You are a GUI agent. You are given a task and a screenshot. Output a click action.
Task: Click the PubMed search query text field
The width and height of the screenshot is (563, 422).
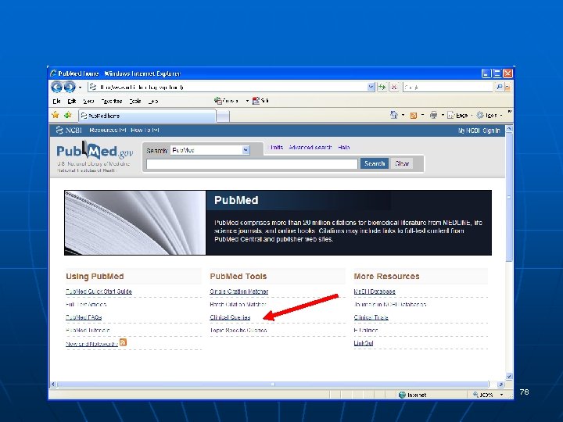coord(252,163)
